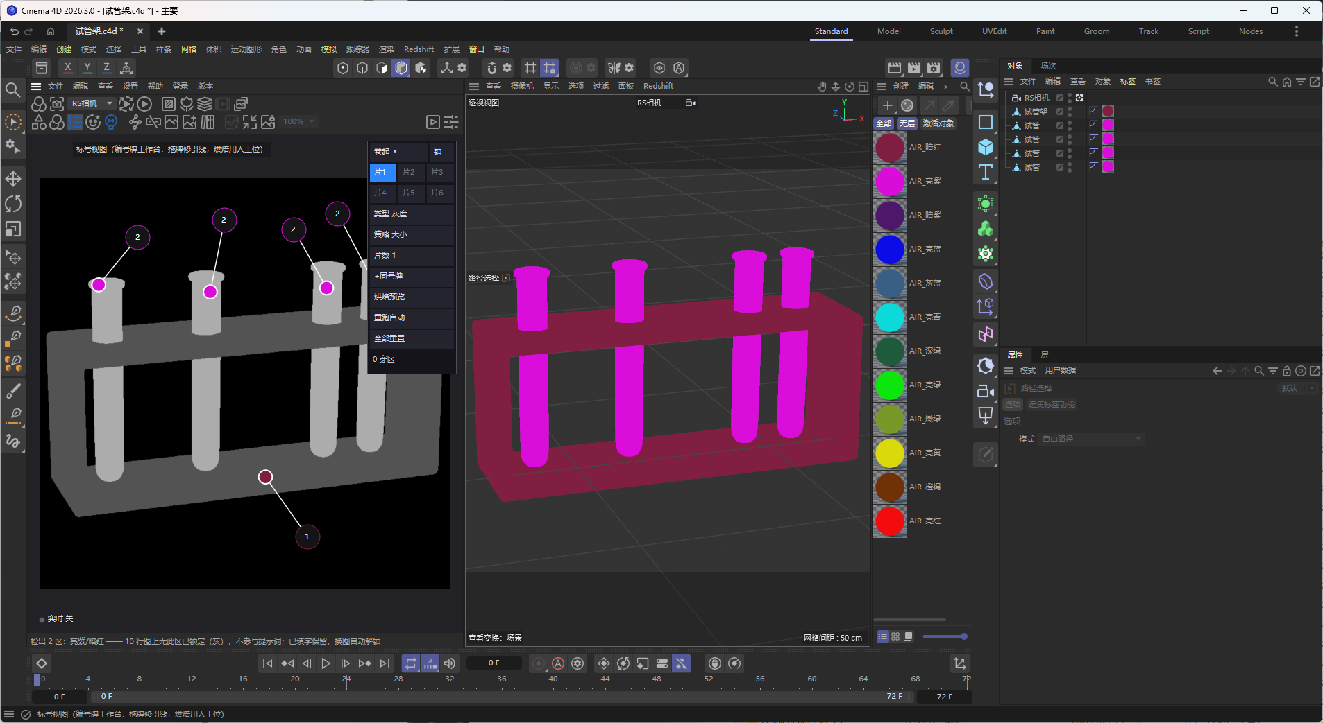This screenshot has height=723, width=1323.
Task: Add a Cube primitive object
Action: [x=986, y=147]
